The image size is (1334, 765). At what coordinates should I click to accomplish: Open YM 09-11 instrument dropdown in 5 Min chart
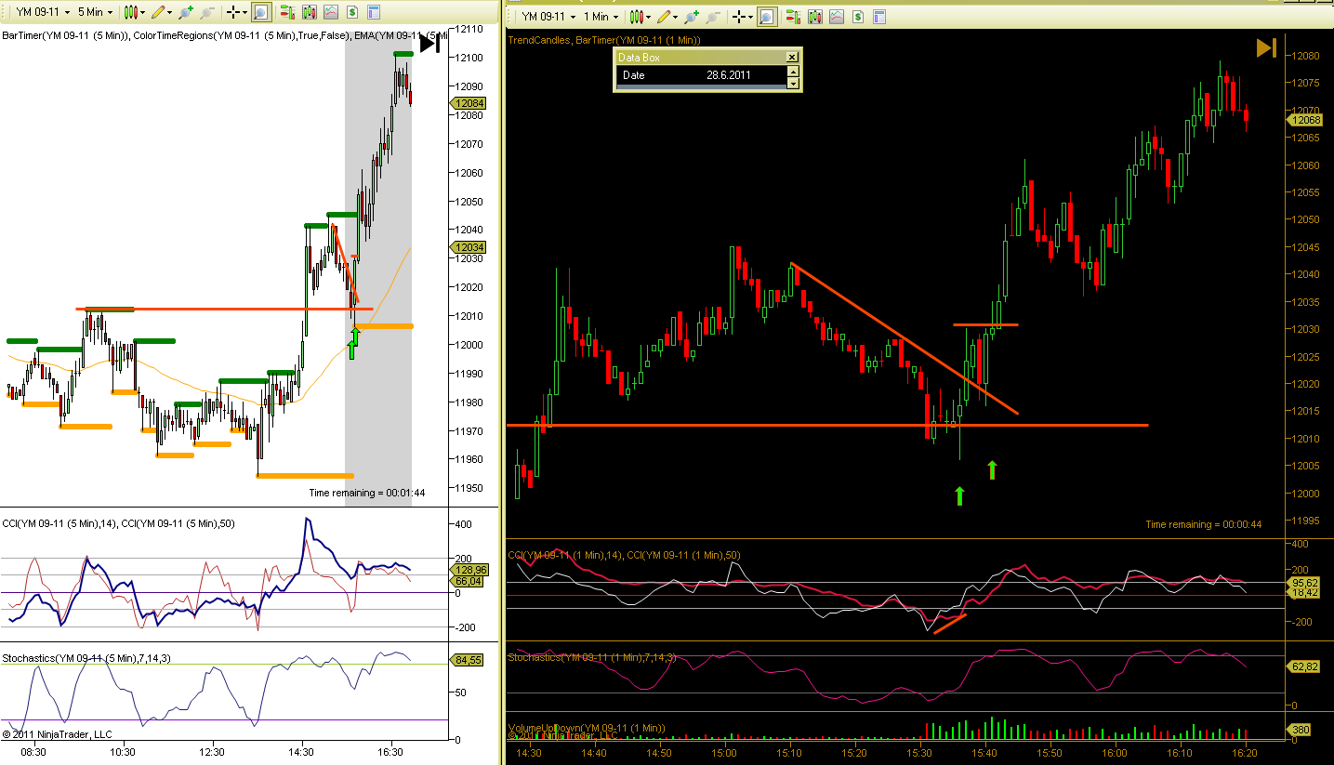click(43, 12)
